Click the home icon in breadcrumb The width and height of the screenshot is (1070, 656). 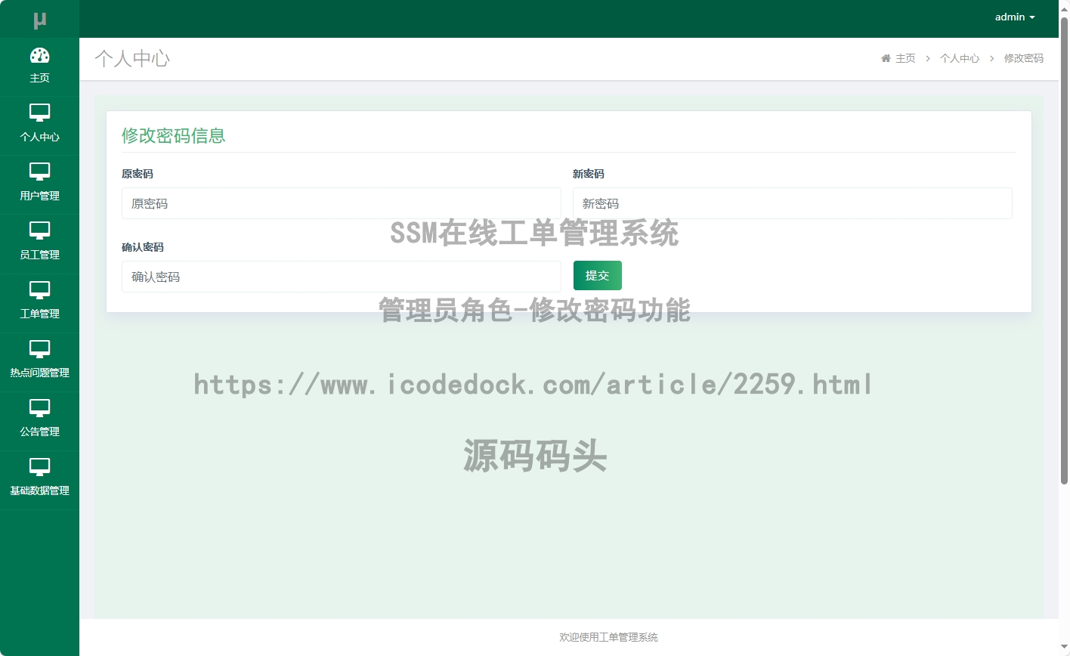click(x=886, y=58)
